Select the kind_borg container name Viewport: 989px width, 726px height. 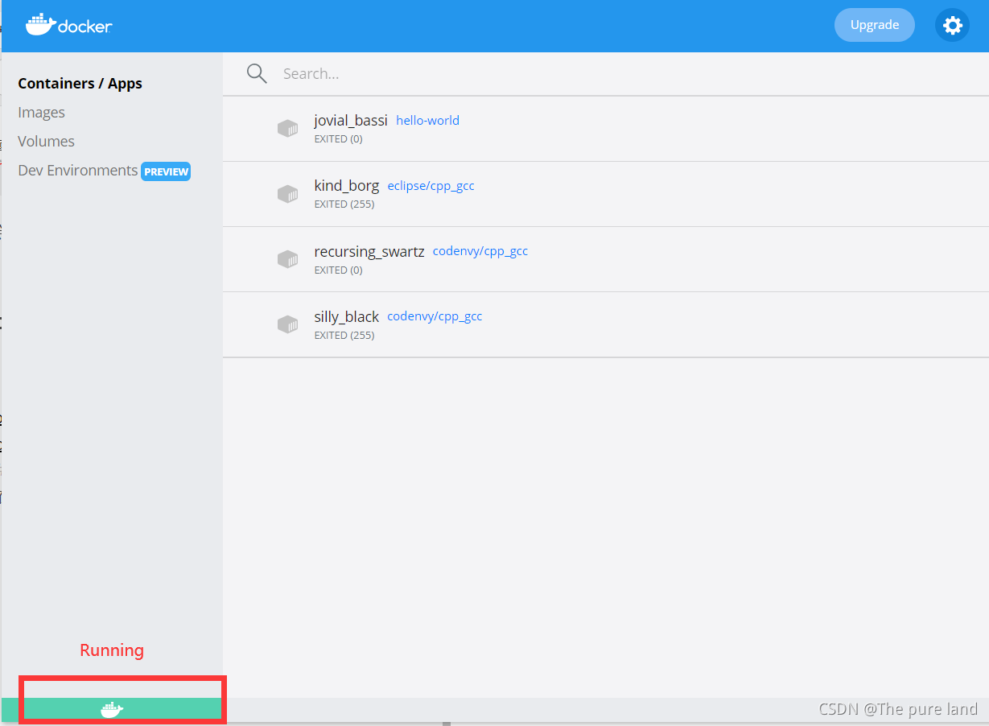pos(346,186)
